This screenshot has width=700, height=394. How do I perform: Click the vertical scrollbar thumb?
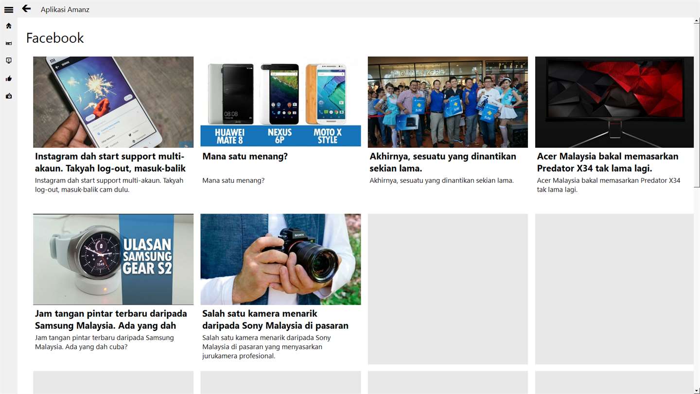coord(697,106)
